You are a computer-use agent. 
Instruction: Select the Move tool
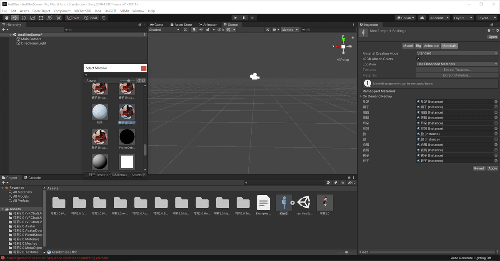[x=15, y=18]
